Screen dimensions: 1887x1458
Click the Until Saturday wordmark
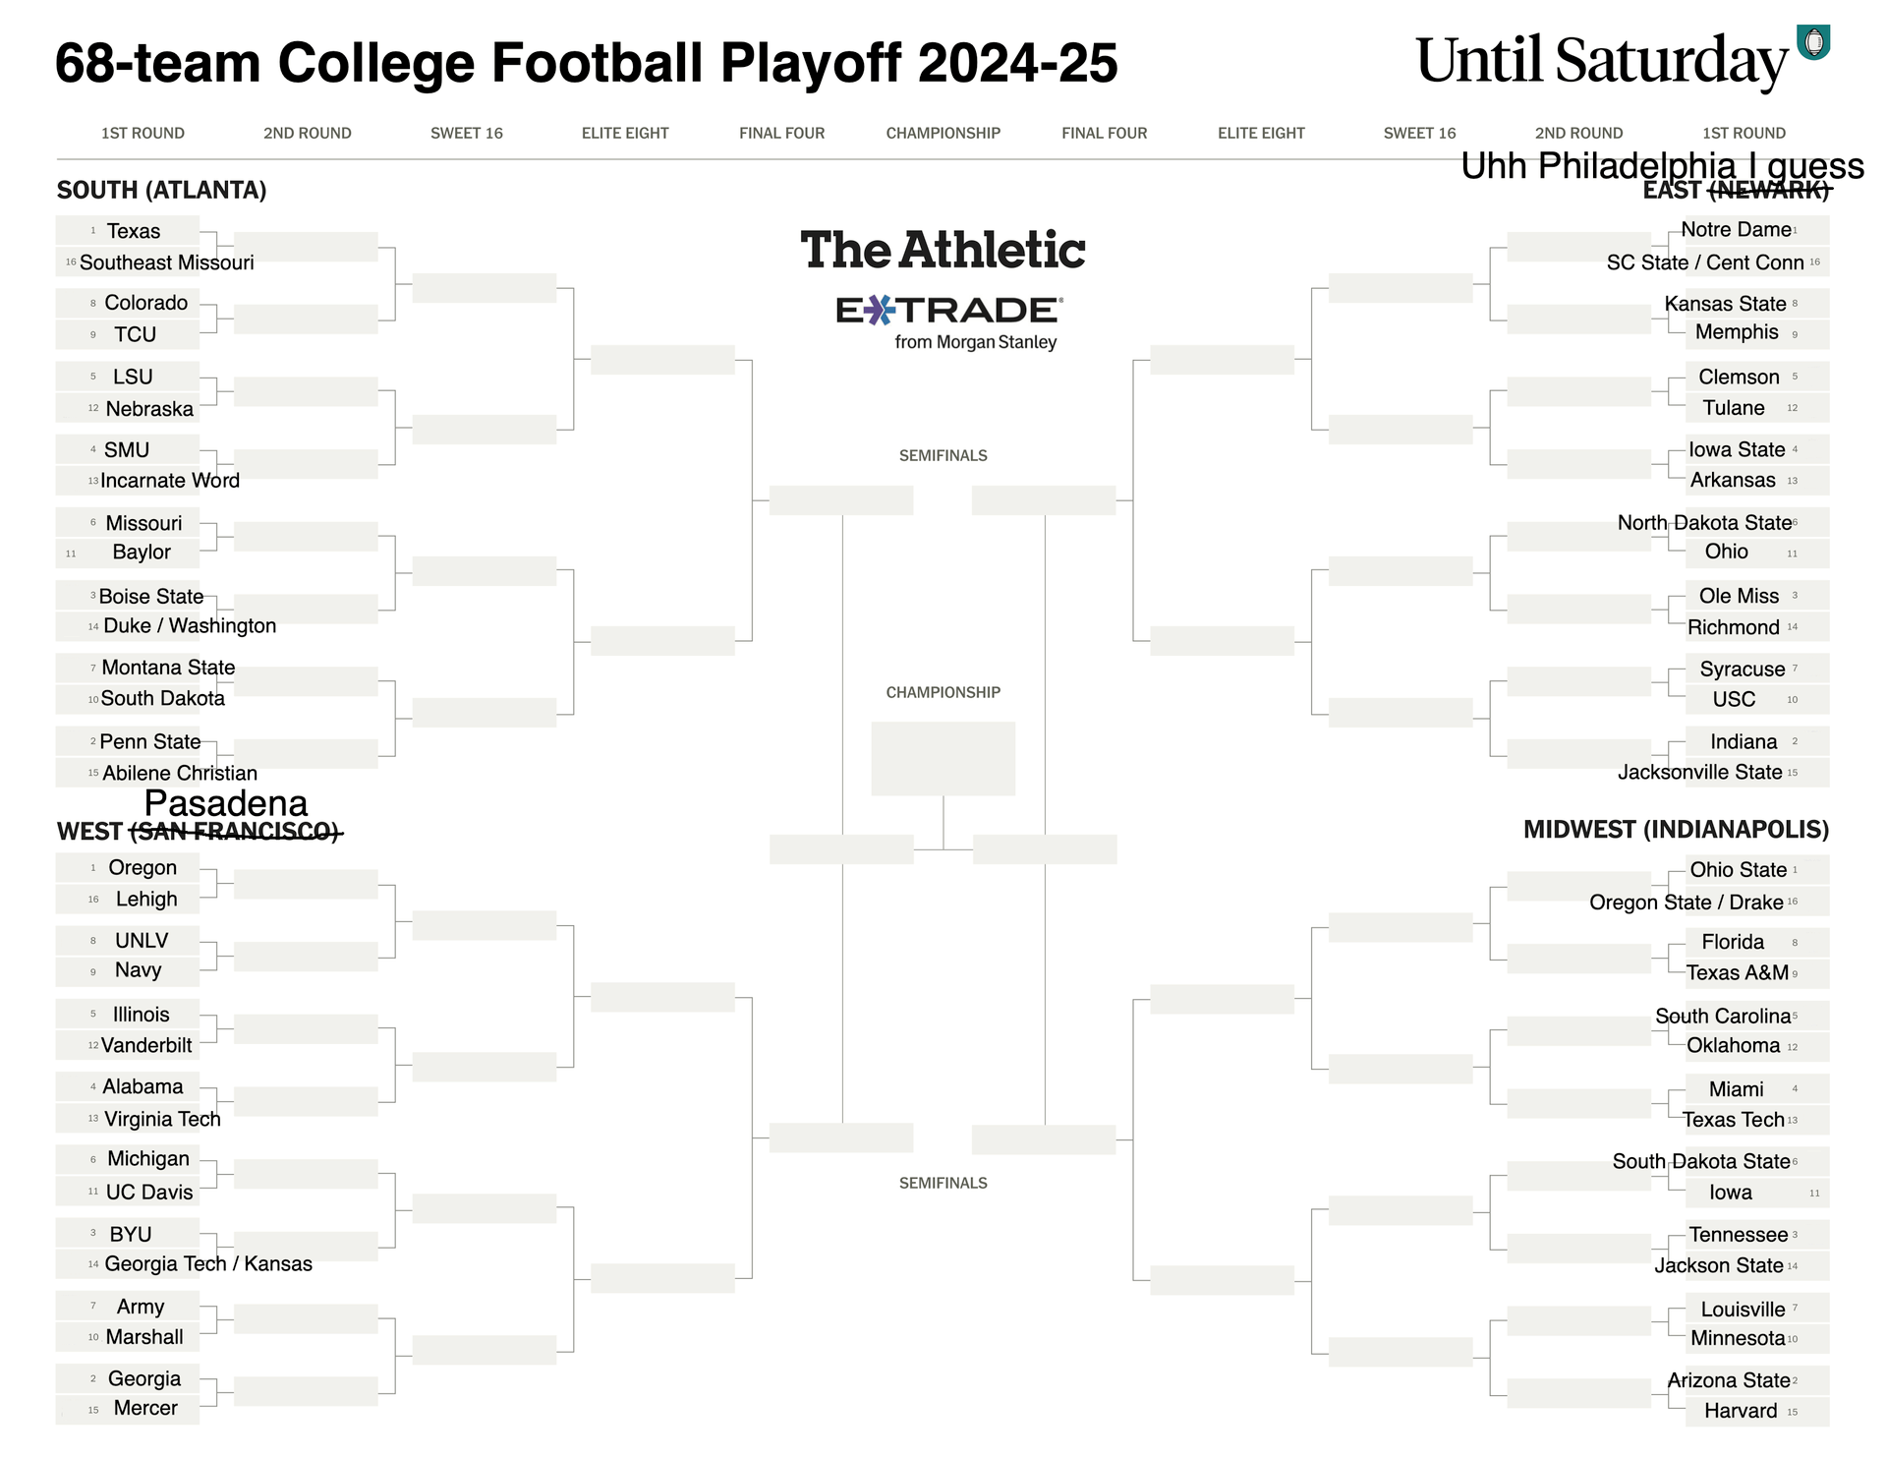coord(1601,61)
